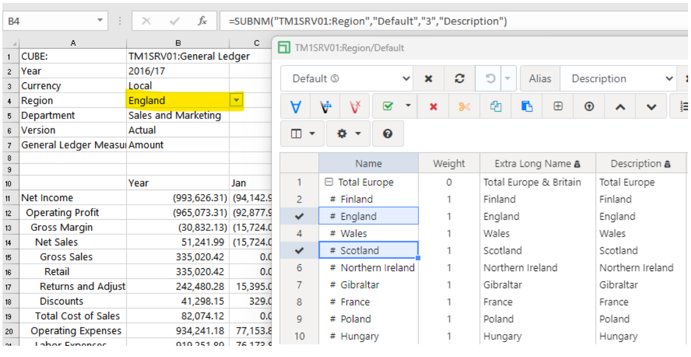
Task: Open the Default subset dropdown
Action: [347, 79]
